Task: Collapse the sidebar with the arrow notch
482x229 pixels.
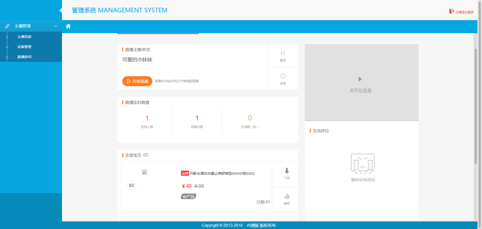Action: [x=61, y=10]
